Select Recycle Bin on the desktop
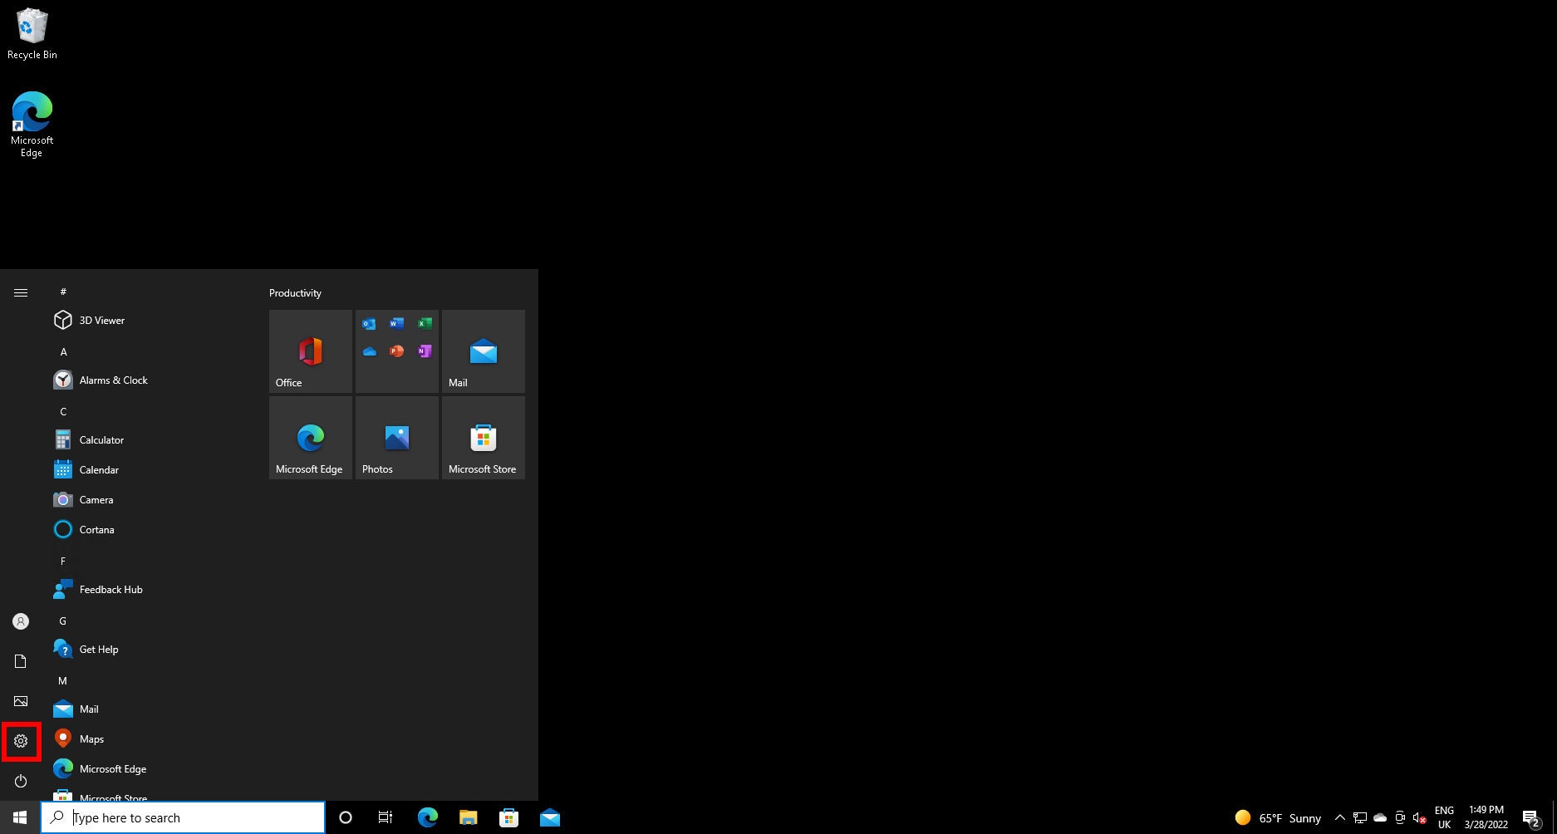 coord(32,34)
